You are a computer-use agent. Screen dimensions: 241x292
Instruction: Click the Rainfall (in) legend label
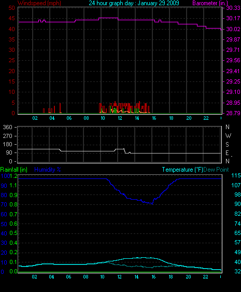tap(14, 170)
